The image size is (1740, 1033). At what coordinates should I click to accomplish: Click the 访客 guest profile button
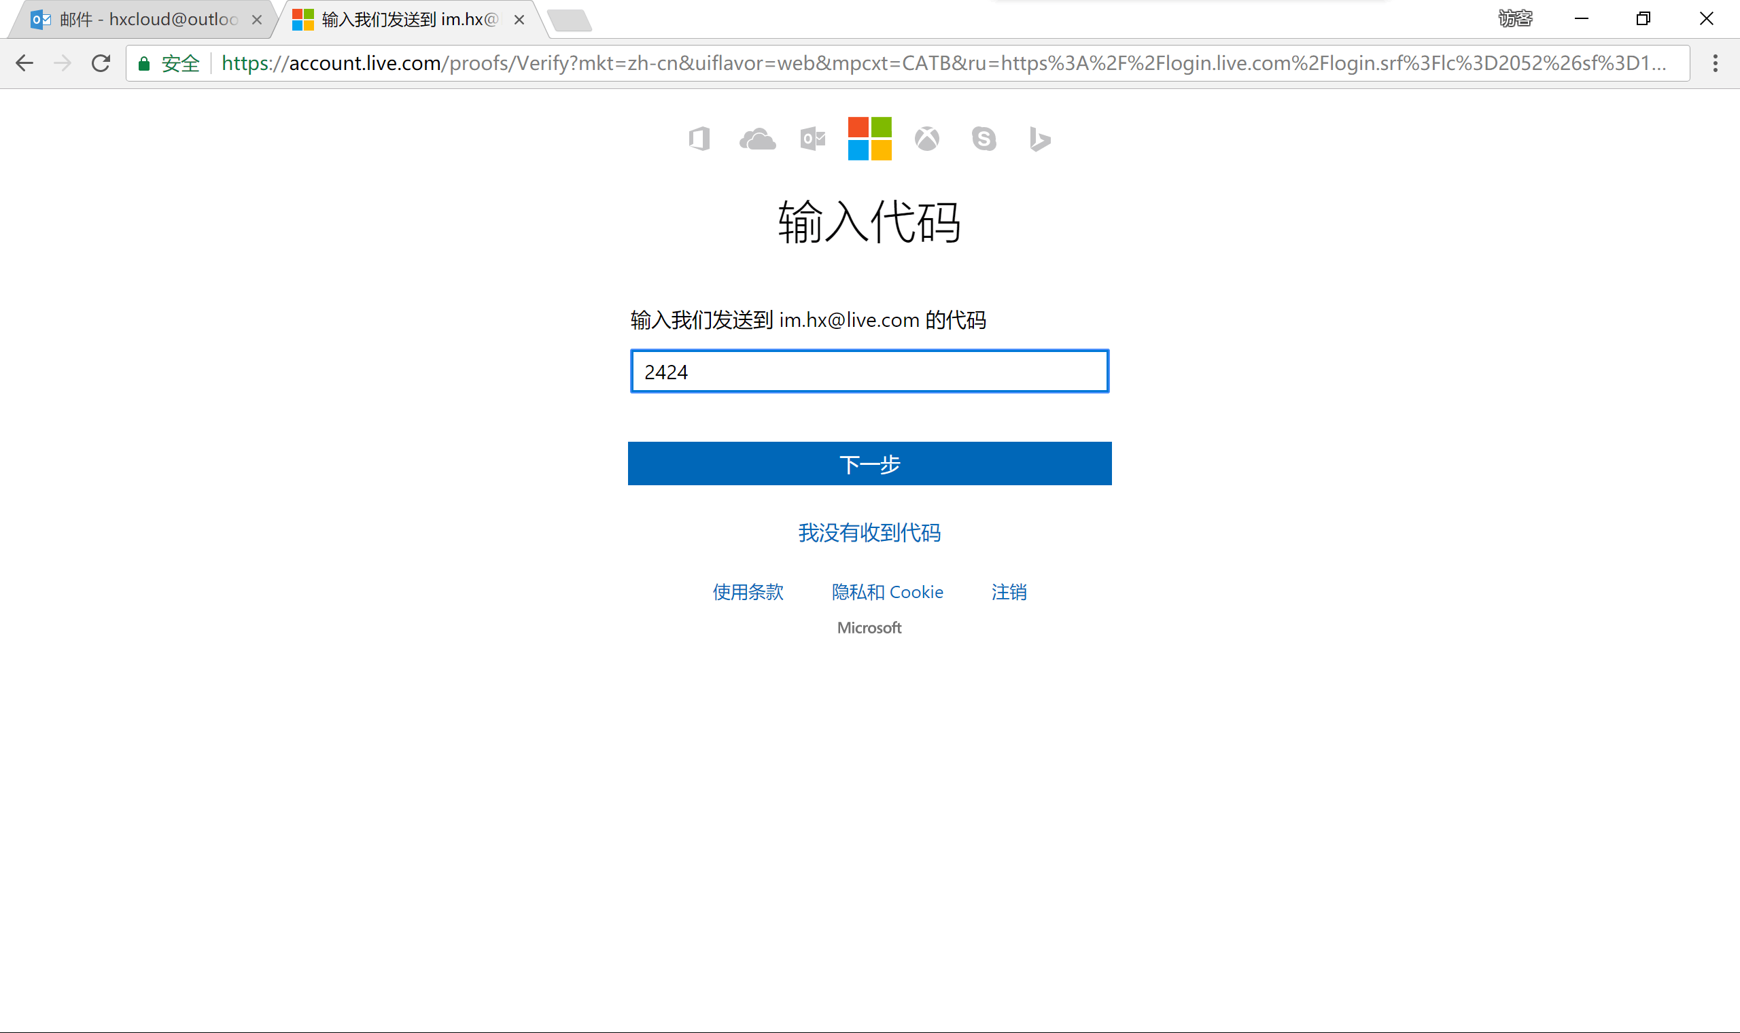point(1515,19)
